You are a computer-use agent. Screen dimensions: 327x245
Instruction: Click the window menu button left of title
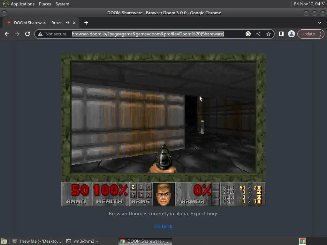(4, 13)
